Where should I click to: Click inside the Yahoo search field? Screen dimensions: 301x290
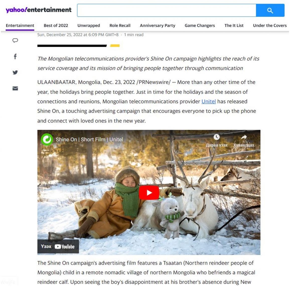pos(167,10)
